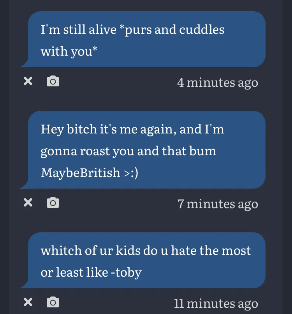Click the "gonna roast you" message bubble
This screenshot has height=314, width=292.
(x=146, y=150)
